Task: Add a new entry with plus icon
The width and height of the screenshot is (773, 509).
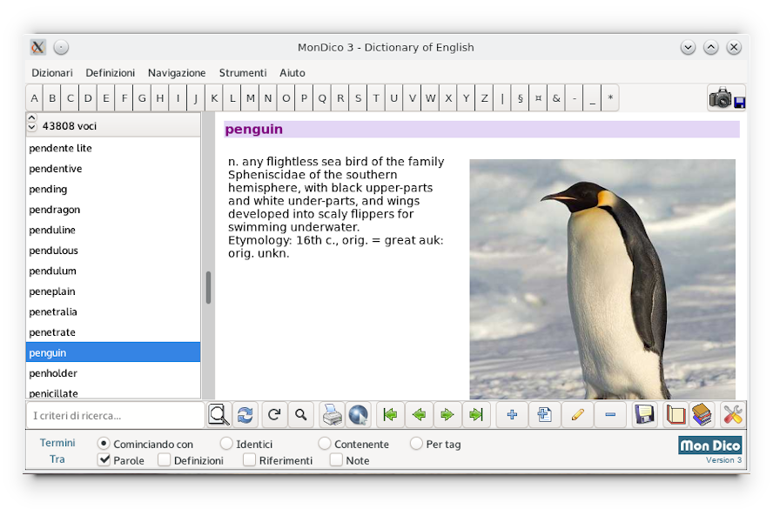Action: point(512,415)
